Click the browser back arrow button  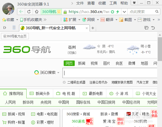[21, 12]
